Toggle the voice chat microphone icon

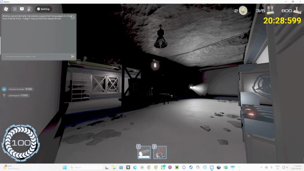(x=29, y=9)
